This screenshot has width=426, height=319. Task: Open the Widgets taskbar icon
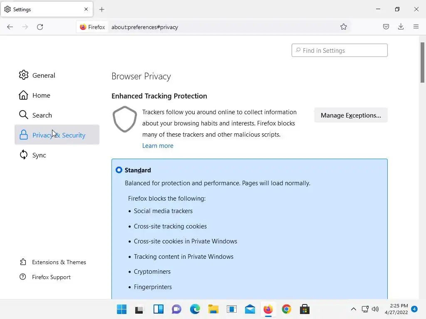pos(158,309)
